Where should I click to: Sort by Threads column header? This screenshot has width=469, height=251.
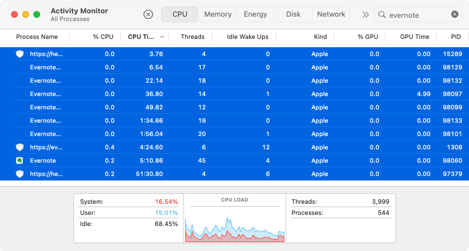tap(192, 37)
